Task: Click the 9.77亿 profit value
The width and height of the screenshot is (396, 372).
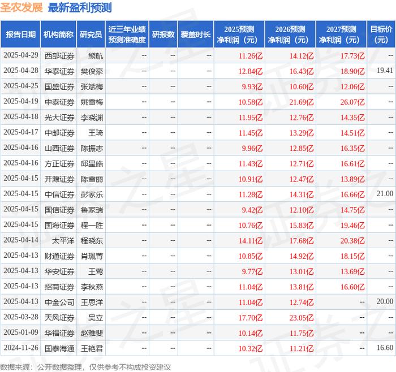Action: [252, 271]
